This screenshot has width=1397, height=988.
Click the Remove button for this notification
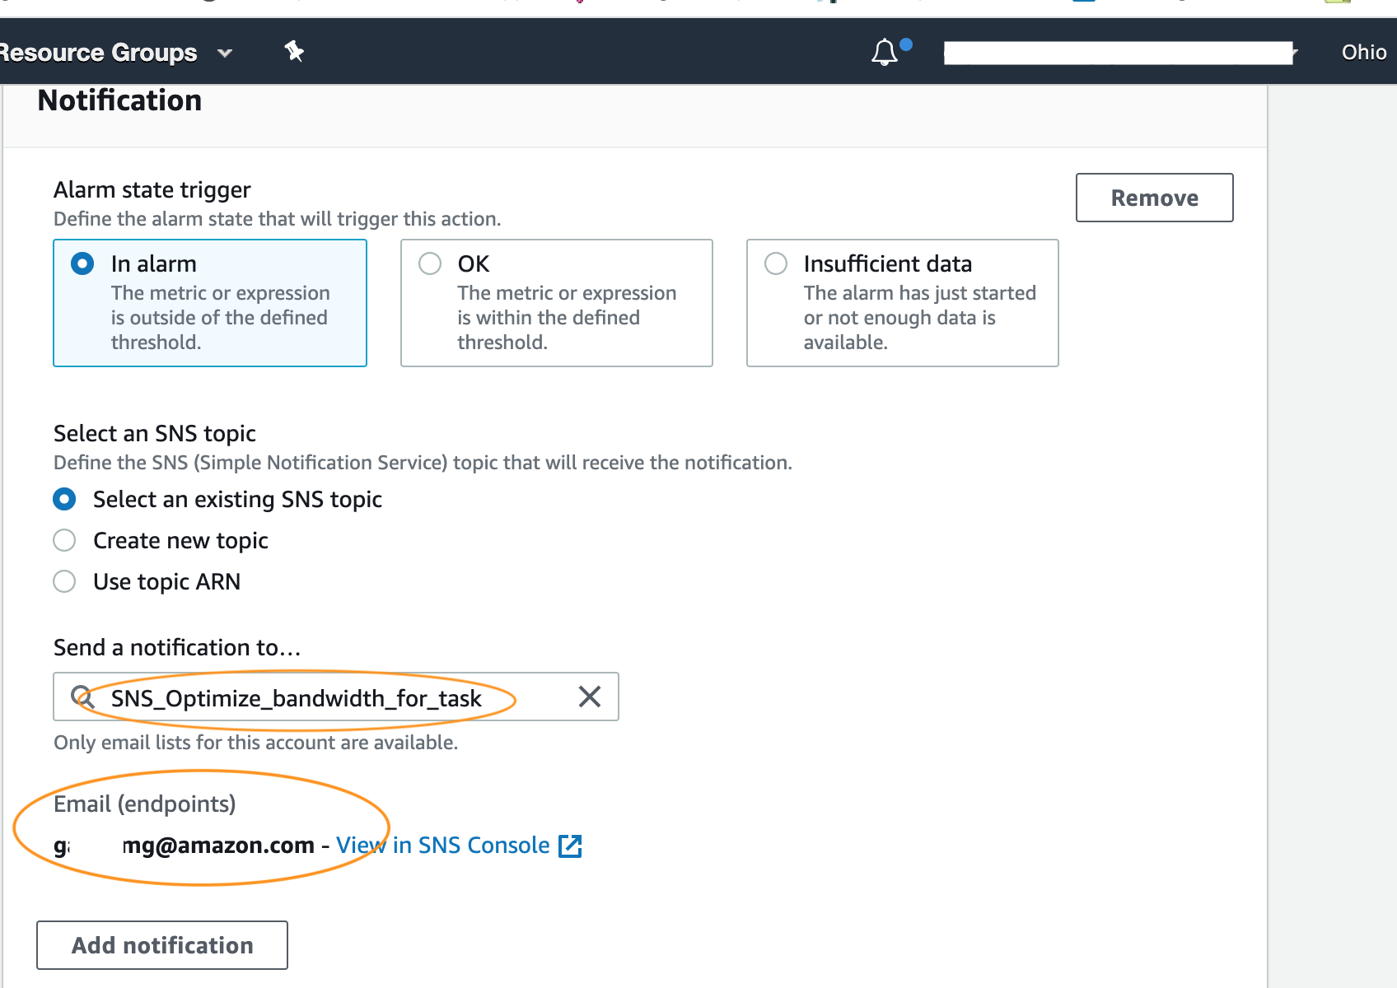[1153, 198]
